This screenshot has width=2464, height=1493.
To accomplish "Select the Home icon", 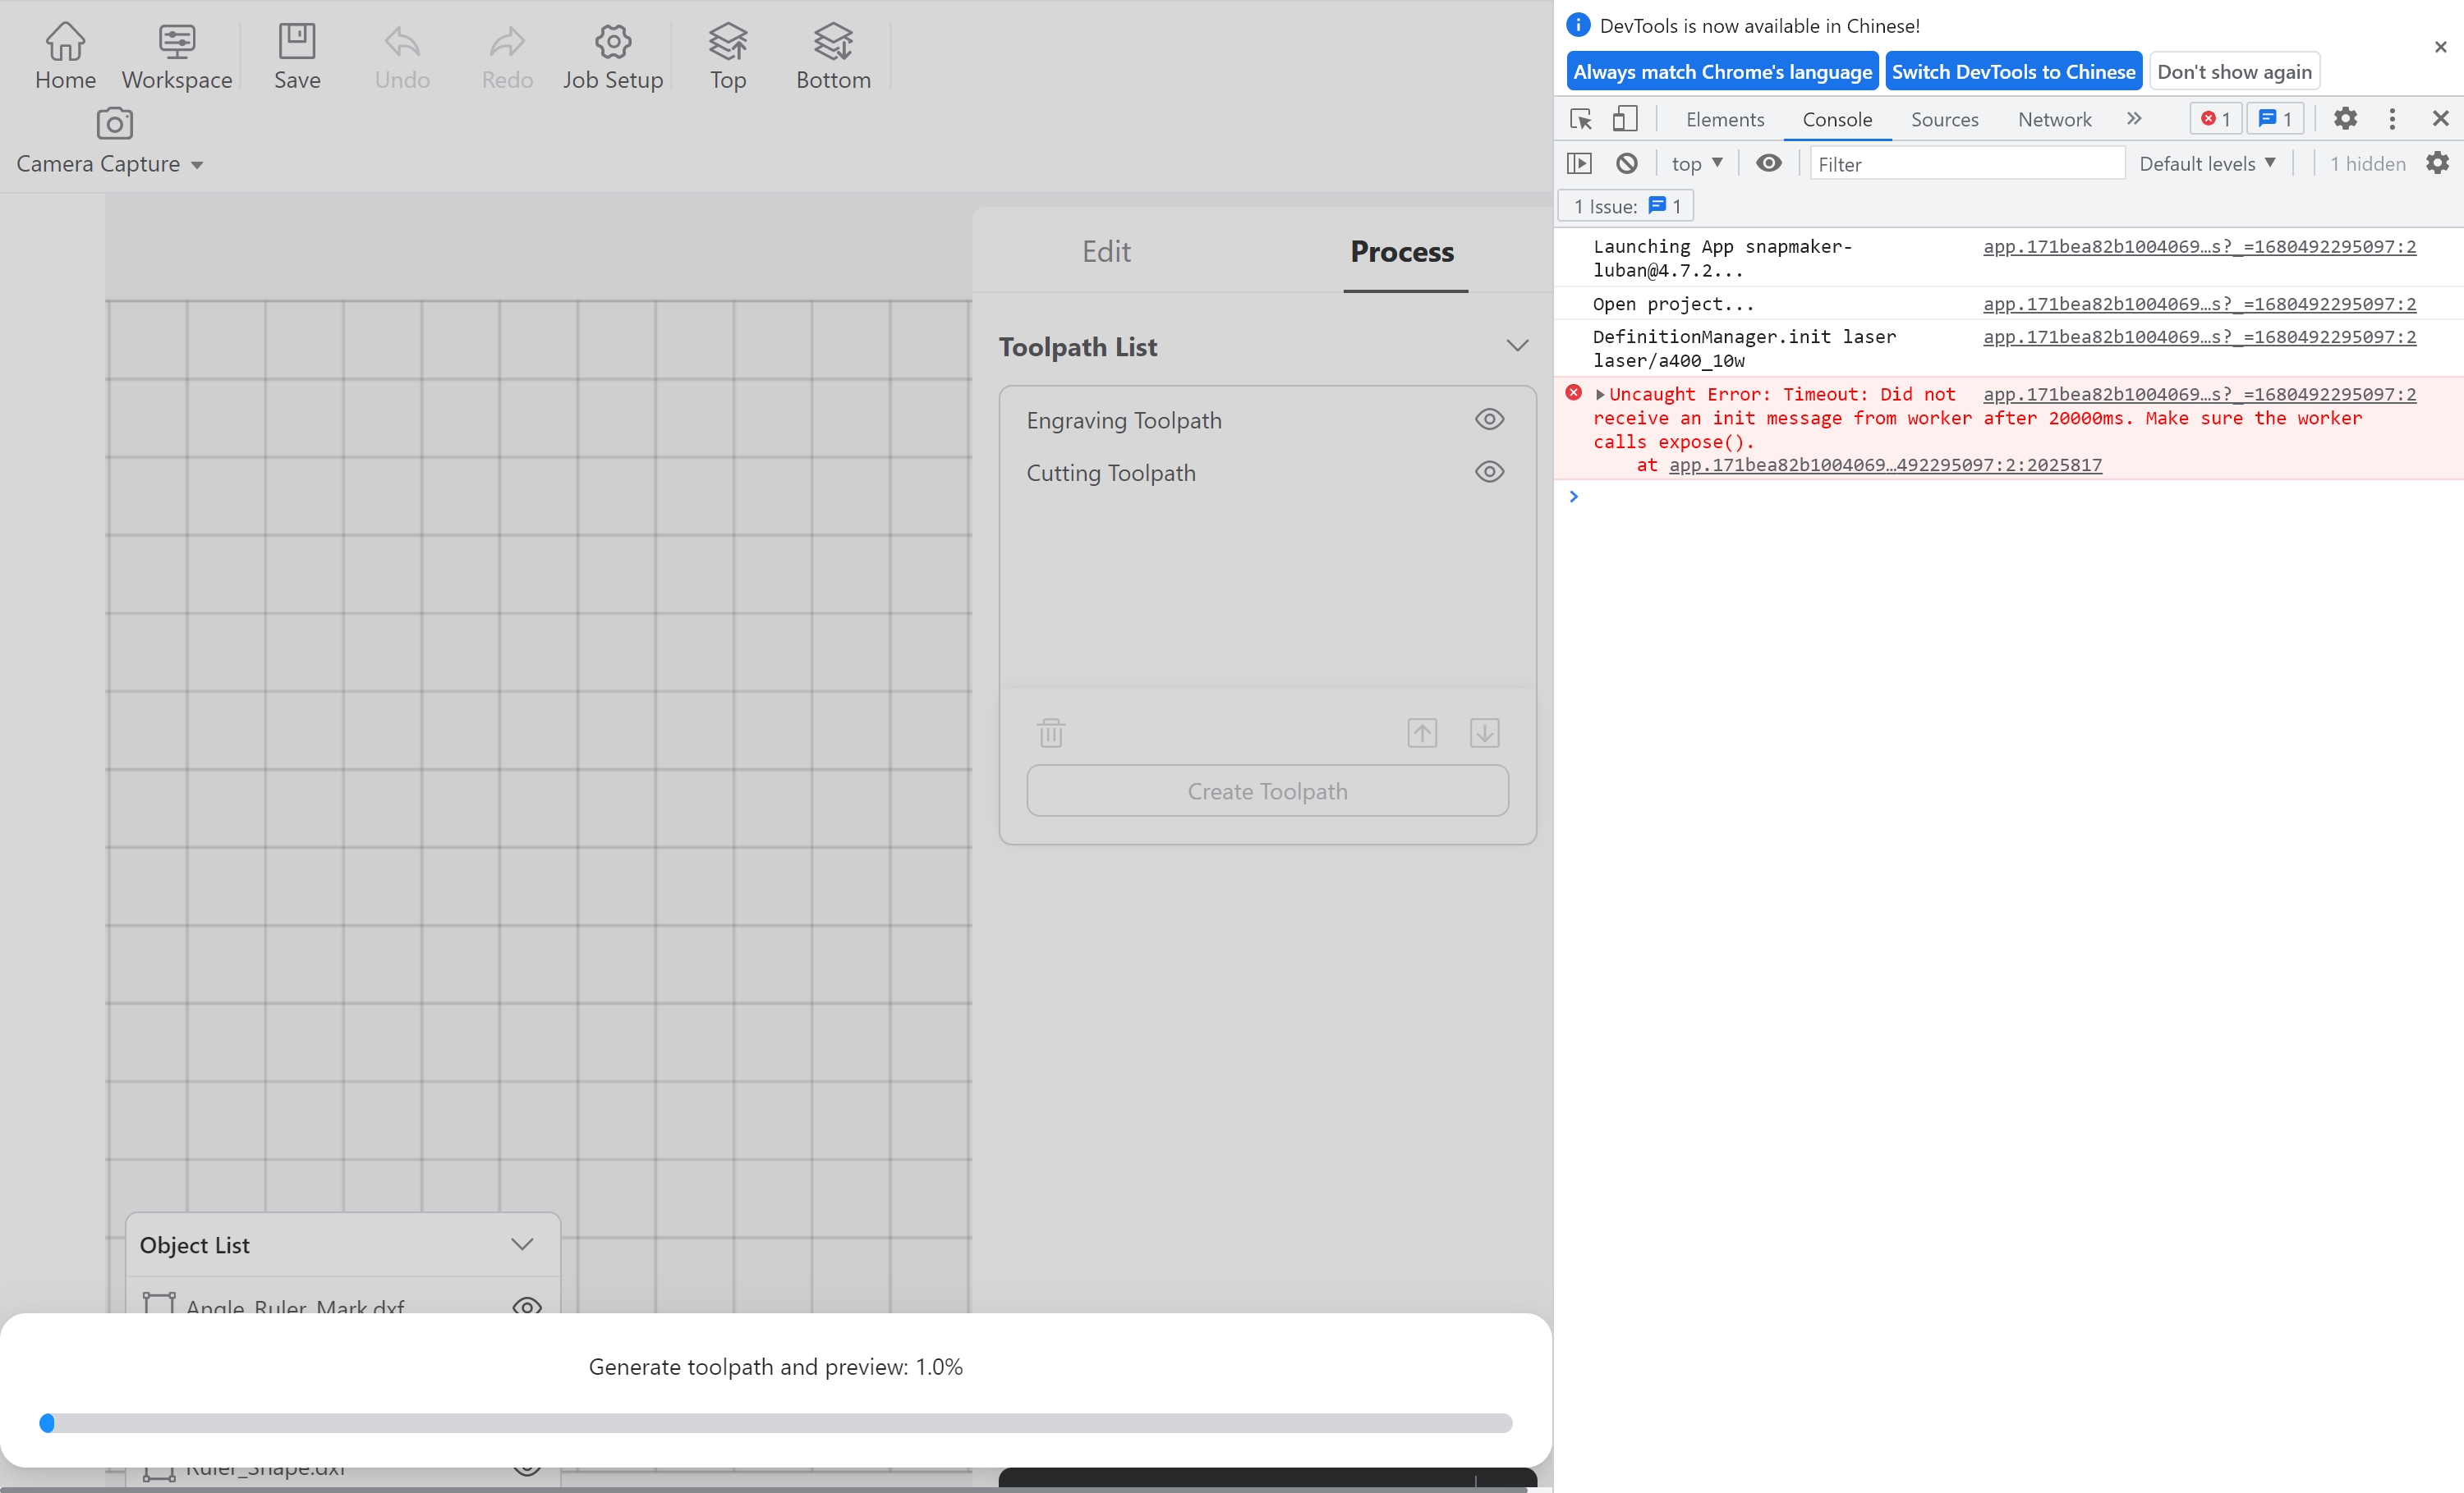I will pyautogui.click(x=64, y=55).
